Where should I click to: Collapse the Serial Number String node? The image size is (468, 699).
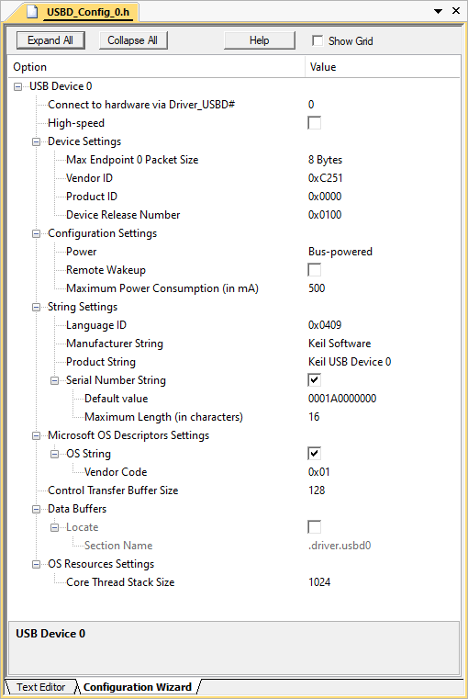54,380
